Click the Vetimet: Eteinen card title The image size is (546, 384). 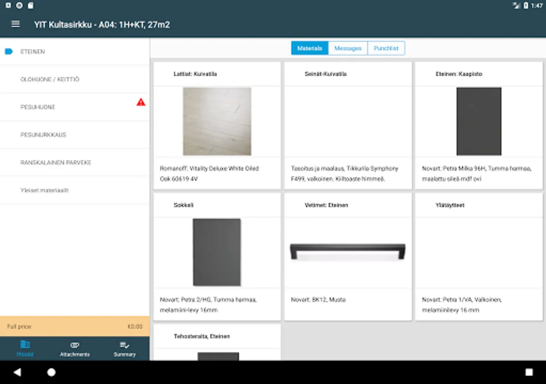click(326, 205)
